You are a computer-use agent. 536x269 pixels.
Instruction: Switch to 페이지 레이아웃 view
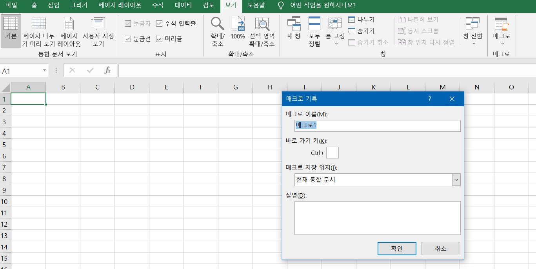(69, 24)
